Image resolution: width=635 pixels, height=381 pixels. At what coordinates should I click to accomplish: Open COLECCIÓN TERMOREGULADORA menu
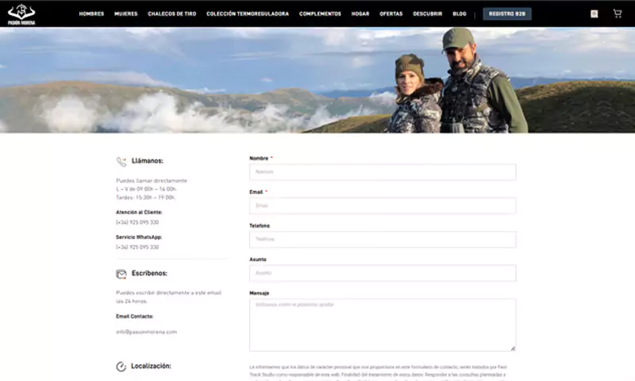[x=248, y=13]
